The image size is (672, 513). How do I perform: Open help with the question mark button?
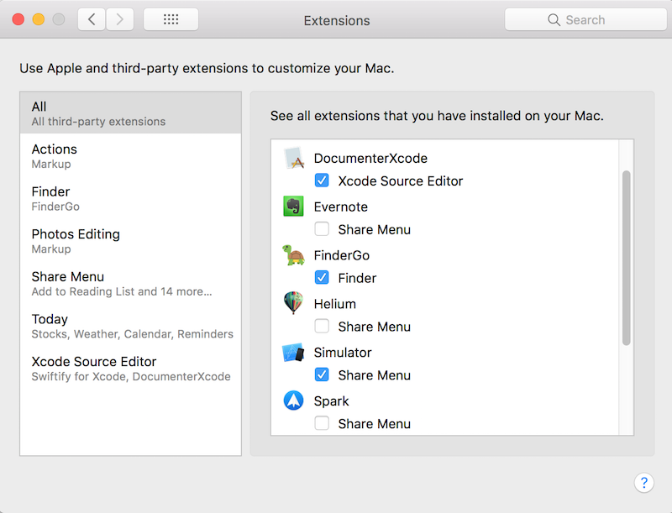pos(643,483)
